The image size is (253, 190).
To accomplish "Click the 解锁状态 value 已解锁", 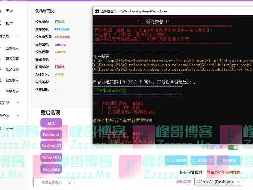I will coord(60,67).
